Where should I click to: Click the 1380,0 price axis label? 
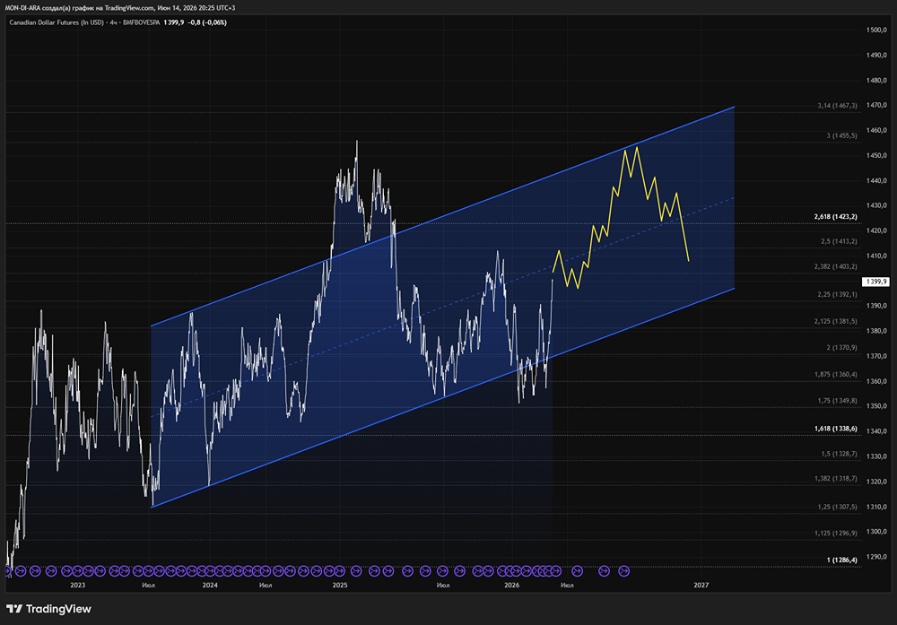876,331
